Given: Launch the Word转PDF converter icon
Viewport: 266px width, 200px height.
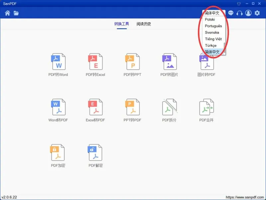Looking at the screenshot, I should point(58,107).
